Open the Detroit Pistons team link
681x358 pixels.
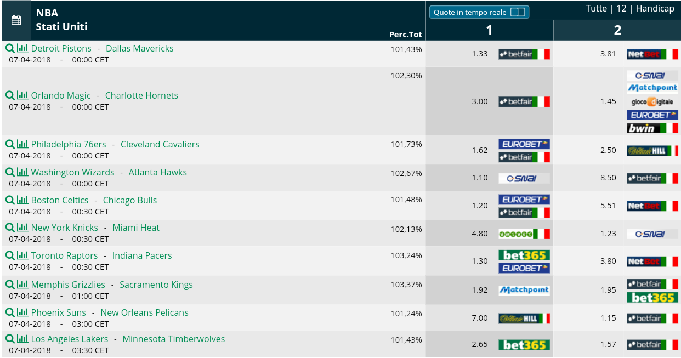click(x=61, y=48)
